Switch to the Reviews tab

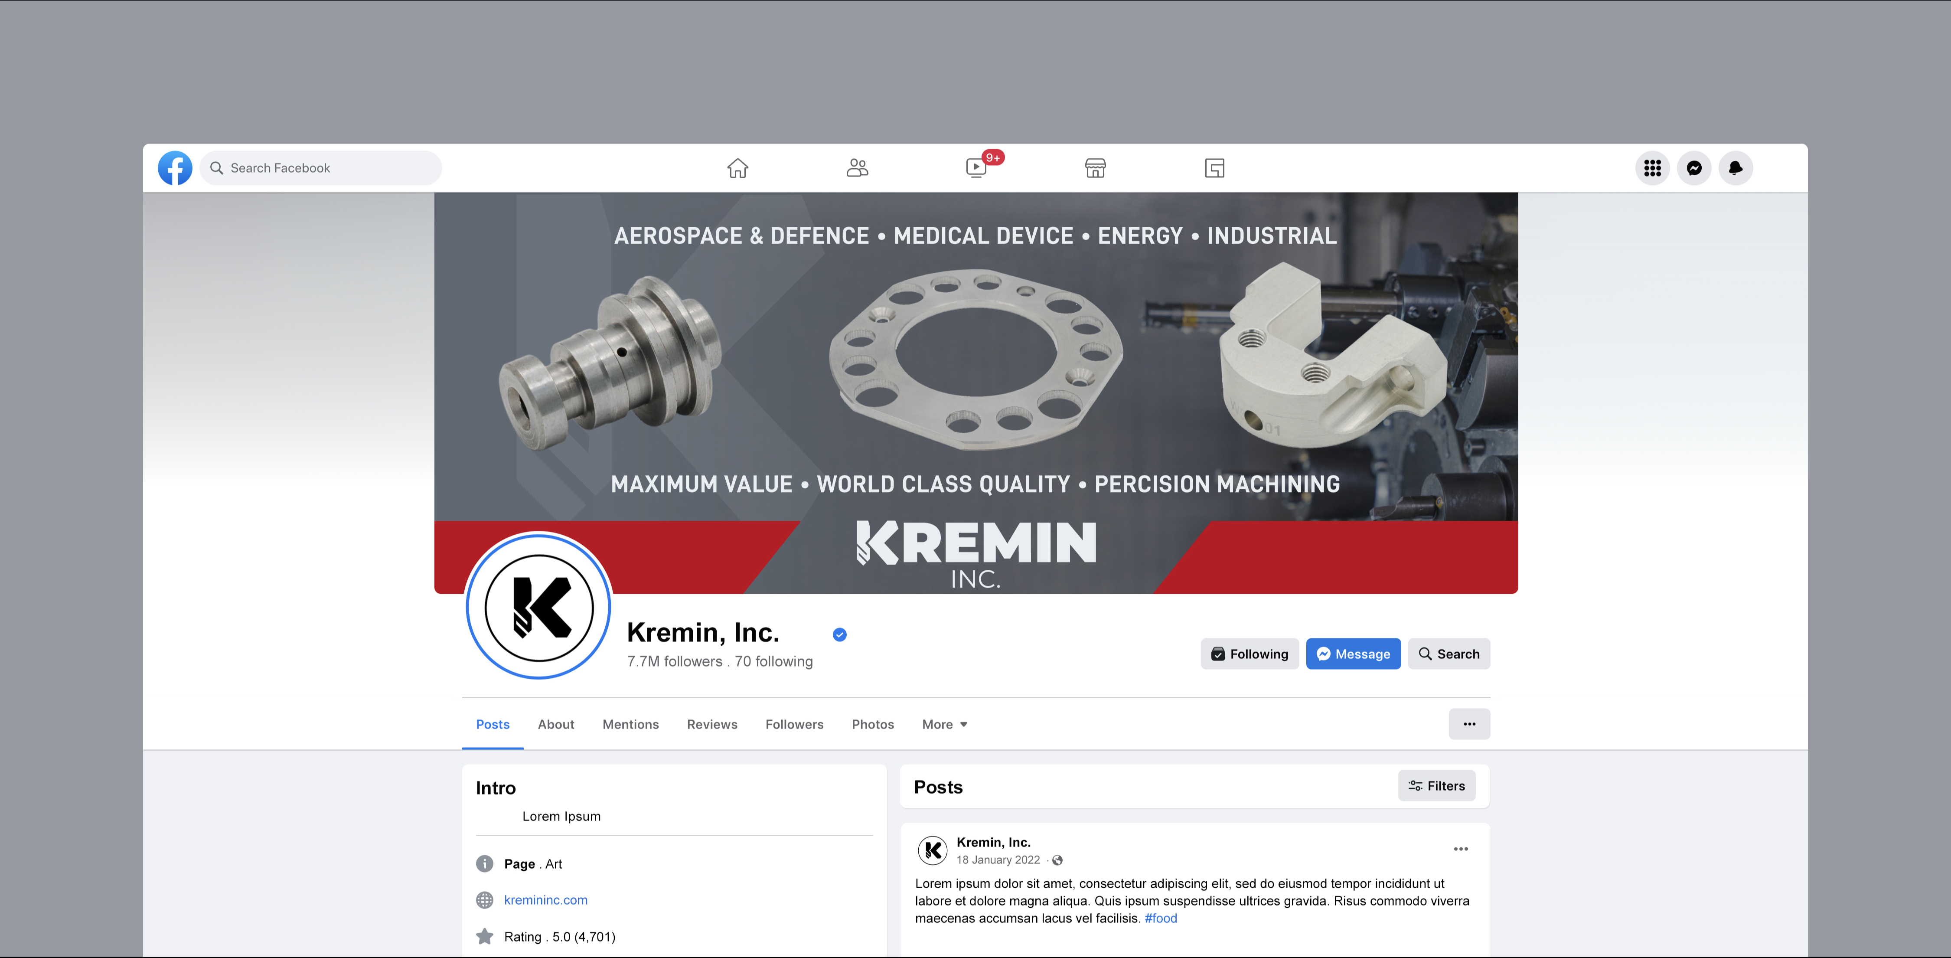coord(712,725)
